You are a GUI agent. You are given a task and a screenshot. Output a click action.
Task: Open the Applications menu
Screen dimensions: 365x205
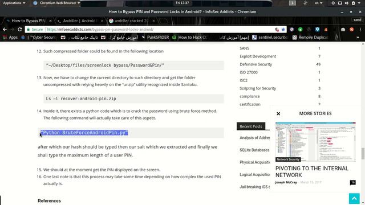(x=14, y=3)
